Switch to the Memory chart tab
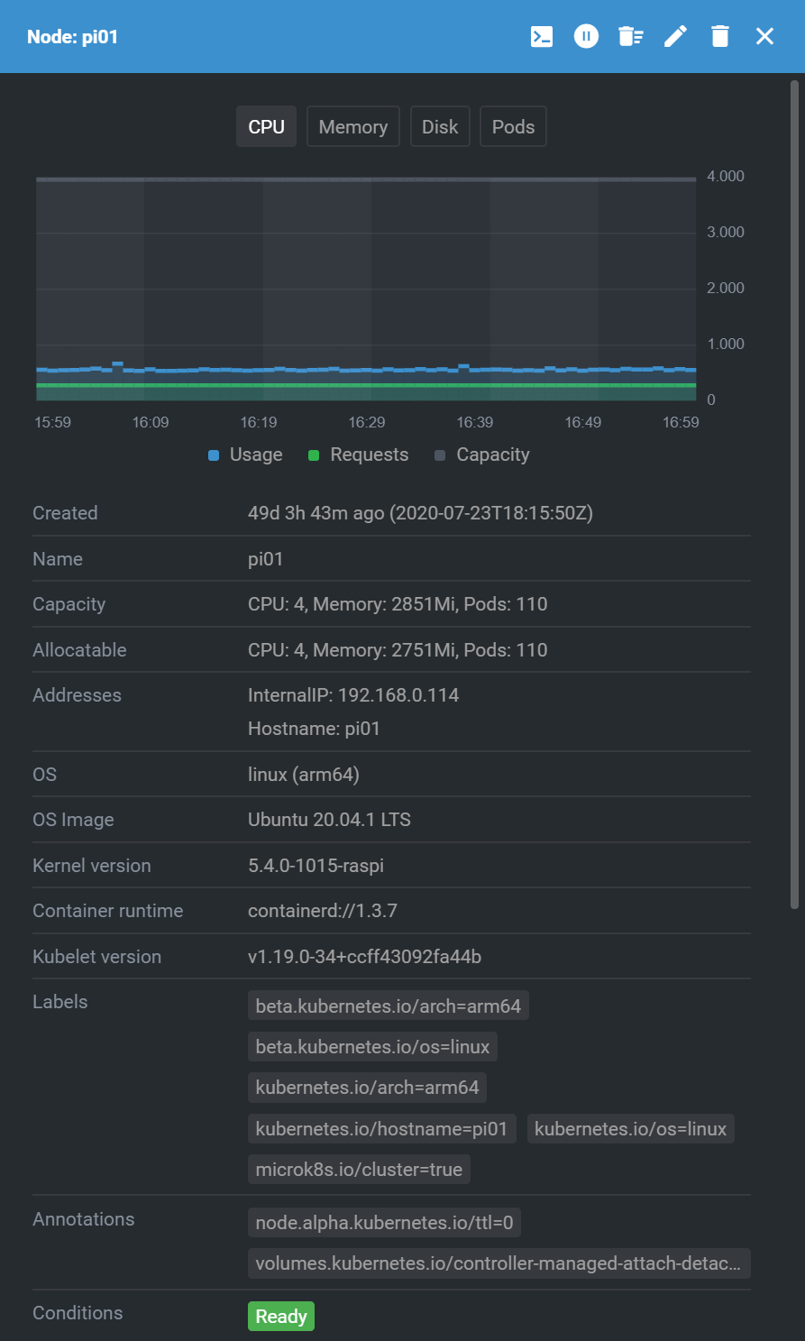Screen dimensions: 805x1341 (352, 126)
